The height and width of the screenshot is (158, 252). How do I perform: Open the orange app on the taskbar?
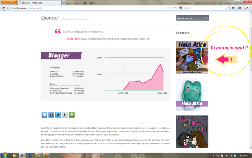point(47,156)
